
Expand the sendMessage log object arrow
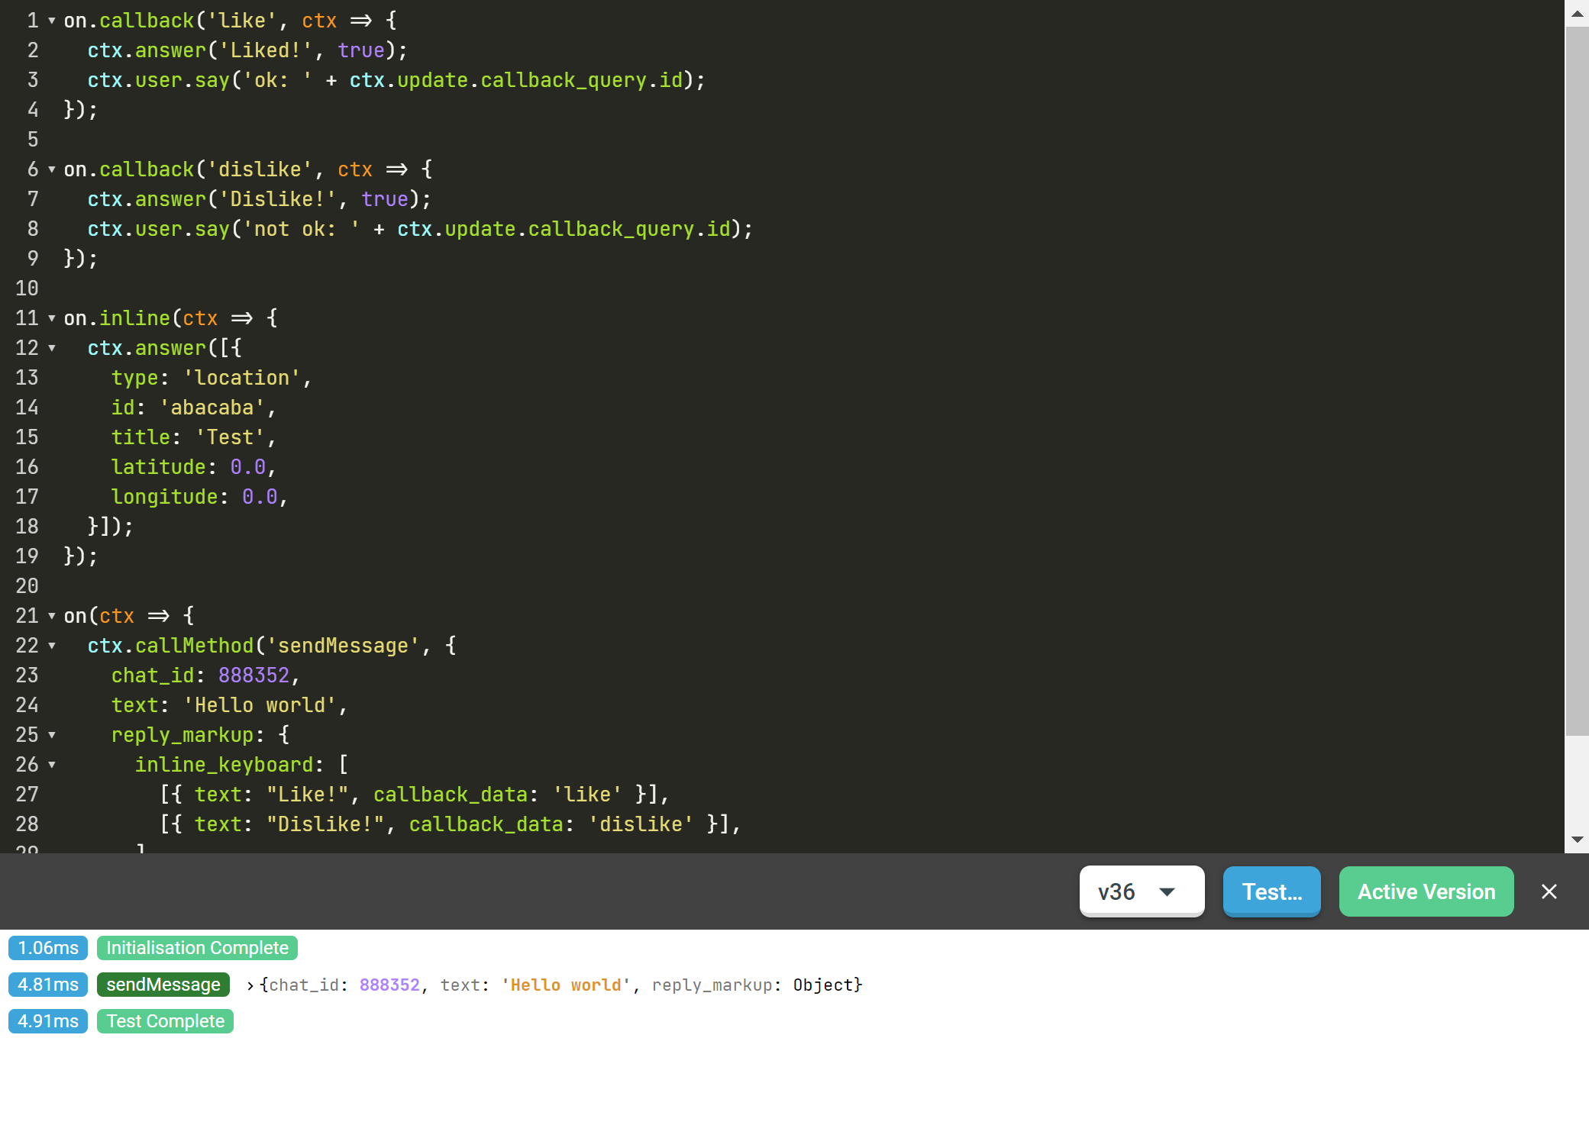[x=250, y=985]
